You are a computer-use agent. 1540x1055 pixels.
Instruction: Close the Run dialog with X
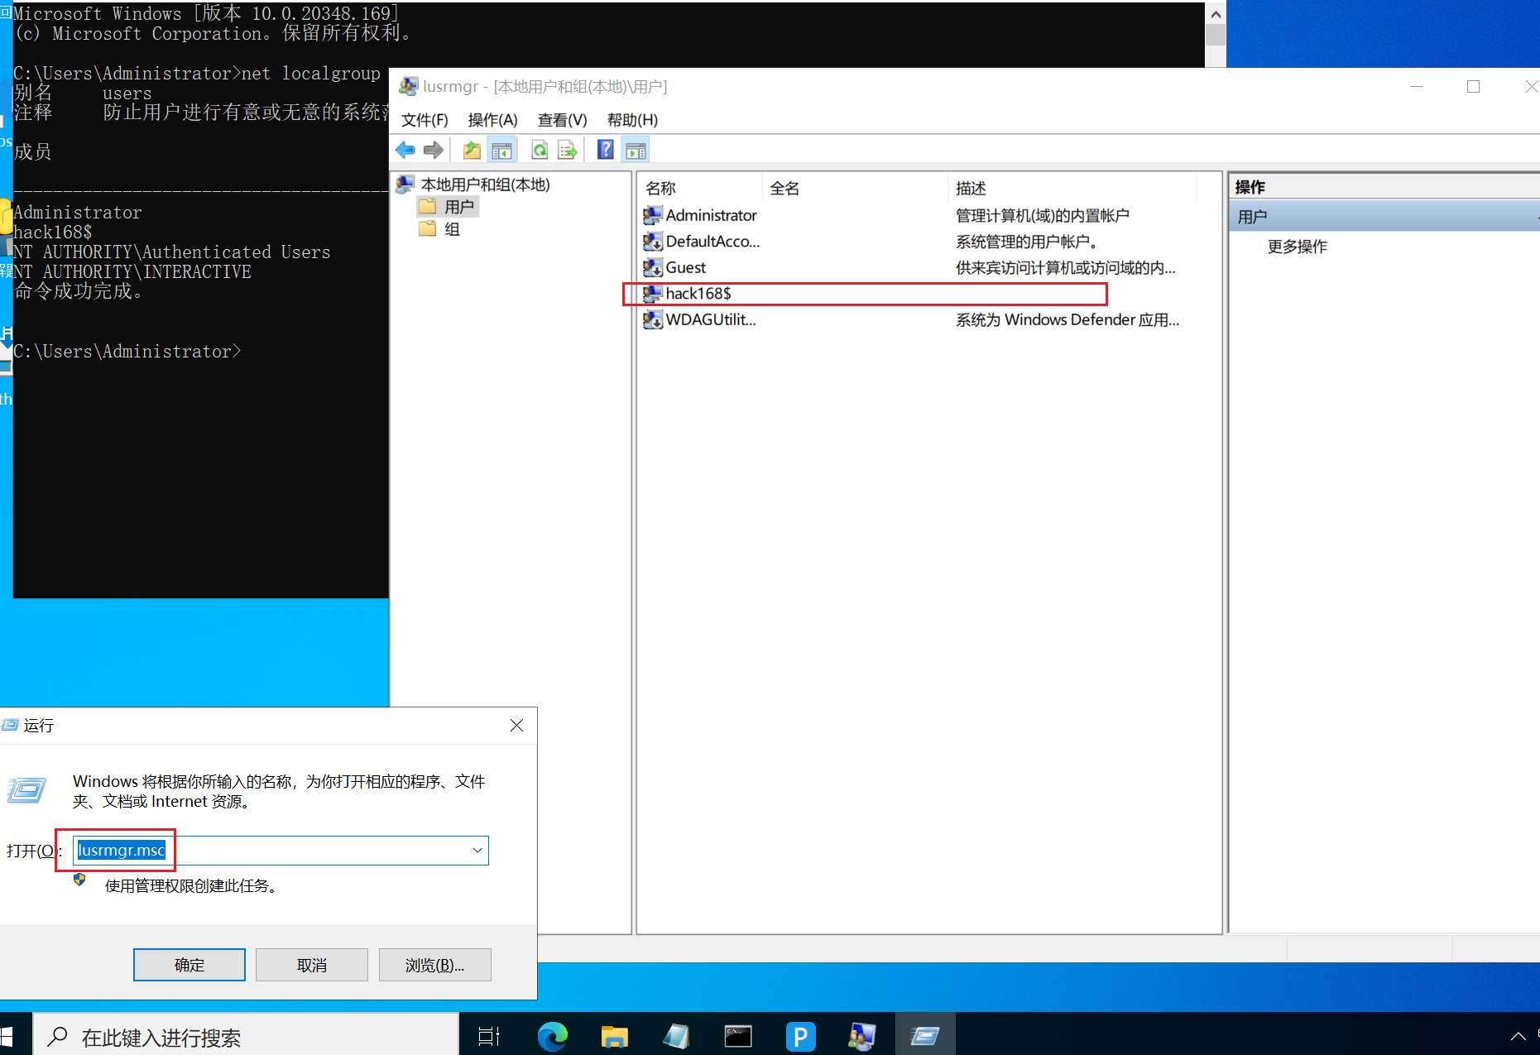point(516,726)
